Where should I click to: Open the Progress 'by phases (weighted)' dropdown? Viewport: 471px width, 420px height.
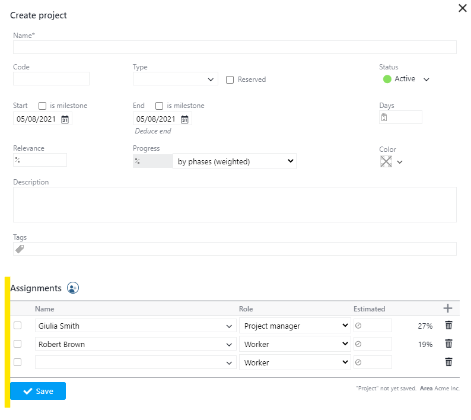(x=234, y=161)
